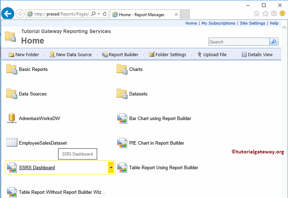Open the browser Tools gear icon
The image size is (288, 198).
click(274, 13)
